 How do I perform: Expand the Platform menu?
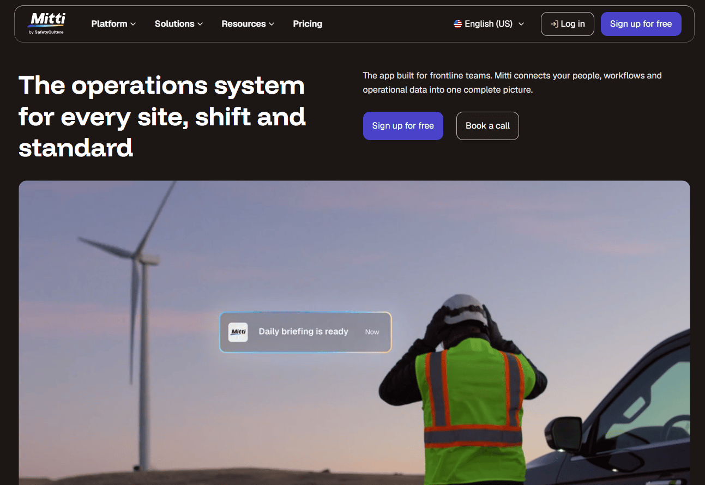tap(113, 24)
